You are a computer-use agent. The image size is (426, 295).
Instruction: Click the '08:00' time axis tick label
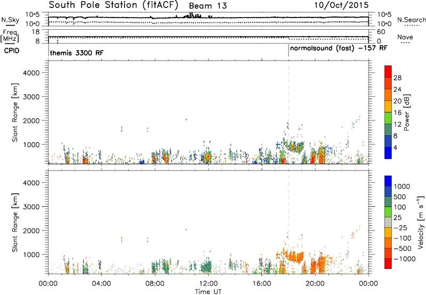(x=155, y=284)
